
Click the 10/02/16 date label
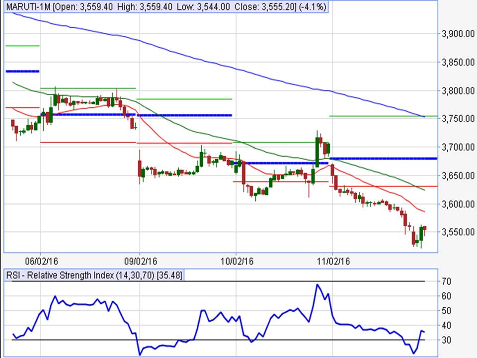(x=237, y=261)
